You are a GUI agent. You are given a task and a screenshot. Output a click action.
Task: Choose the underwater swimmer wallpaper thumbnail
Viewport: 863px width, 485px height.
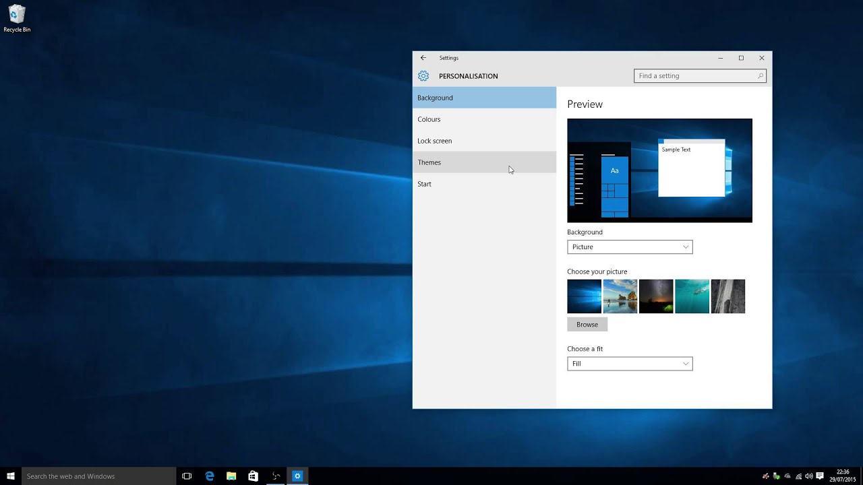pyautogui.click(x=692, y=296)
